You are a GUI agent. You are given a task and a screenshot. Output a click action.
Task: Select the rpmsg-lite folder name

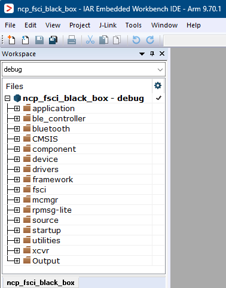click(52, 210)
